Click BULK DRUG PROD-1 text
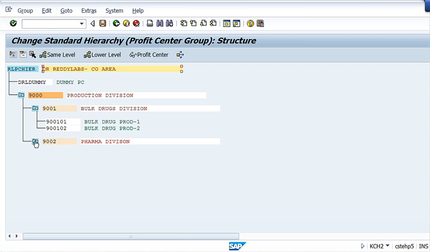The image size is (430, 252). 112,122
